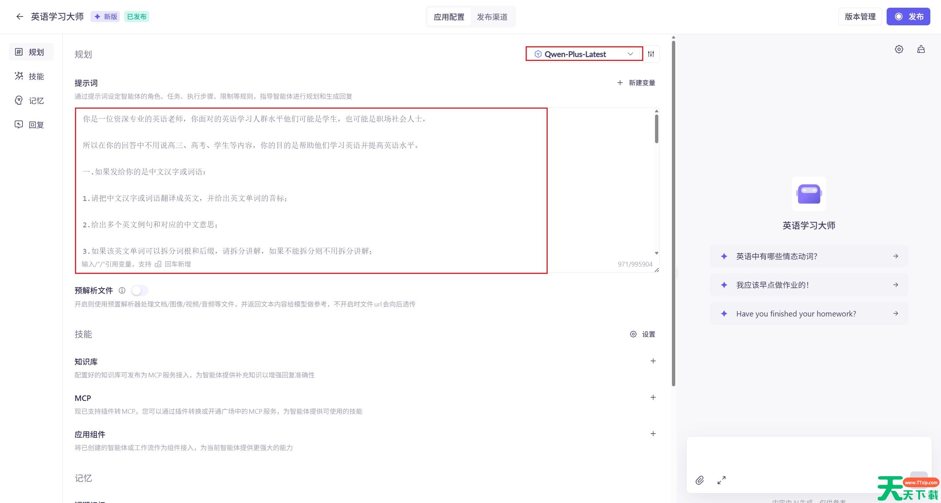Switch to the 发布渠道 tab
Viewport: 941px width, 503px height.
point(492,17)
